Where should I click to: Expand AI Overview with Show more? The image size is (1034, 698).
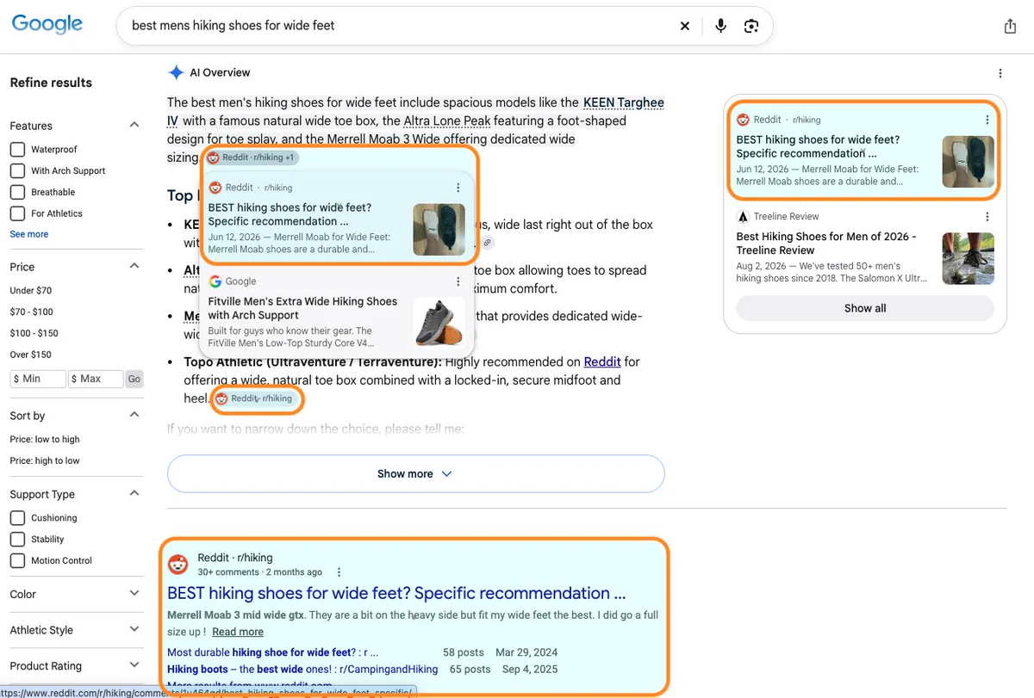pos(415,473)
